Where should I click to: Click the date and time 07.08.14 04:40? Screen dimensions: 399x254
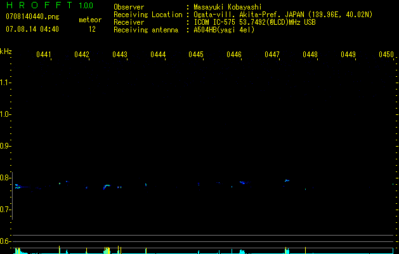click(x=32, y=29)
